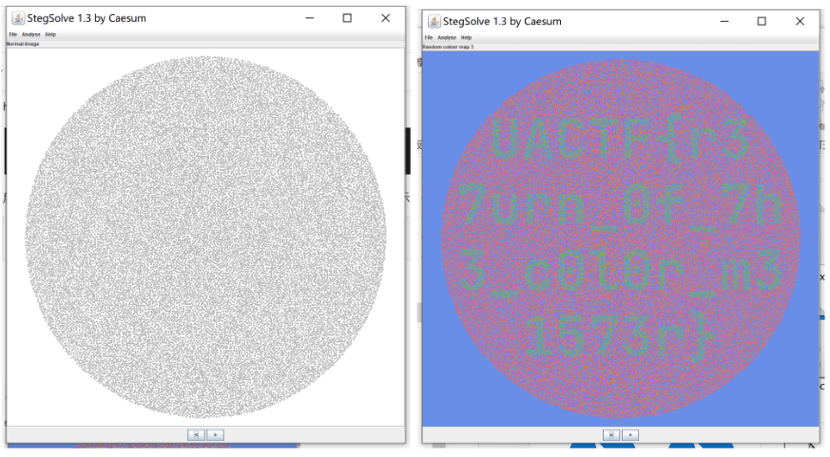Minimize the right StegSolve window
830x457 pixels.
tap(724, 21)
